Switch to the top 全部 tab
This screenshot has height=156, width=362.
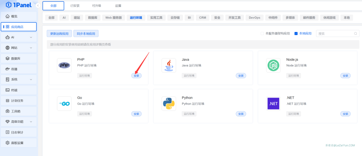coord(53,6)
